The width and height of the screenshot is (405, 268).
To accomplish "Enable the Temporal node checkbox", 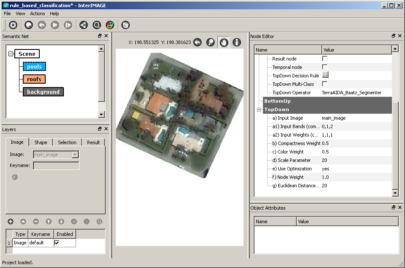I will pyautogui.click(x=325, y=67).
